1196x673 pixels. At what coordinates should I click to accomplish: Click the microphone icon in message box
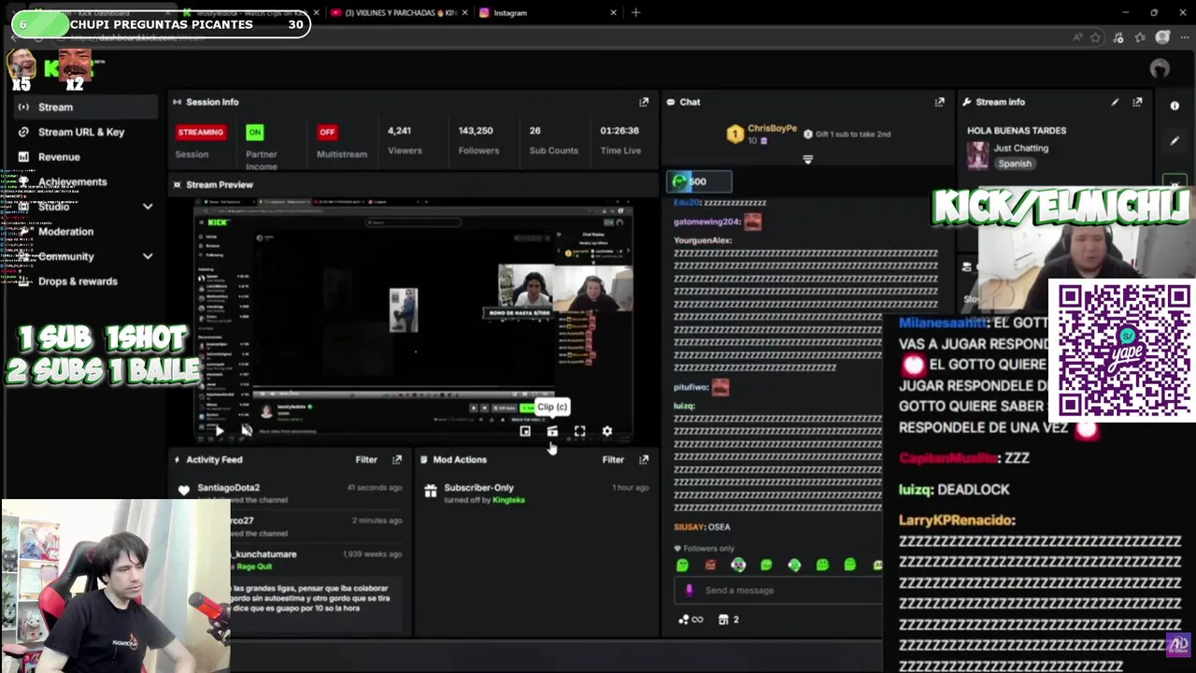click(x=690, y=590)
